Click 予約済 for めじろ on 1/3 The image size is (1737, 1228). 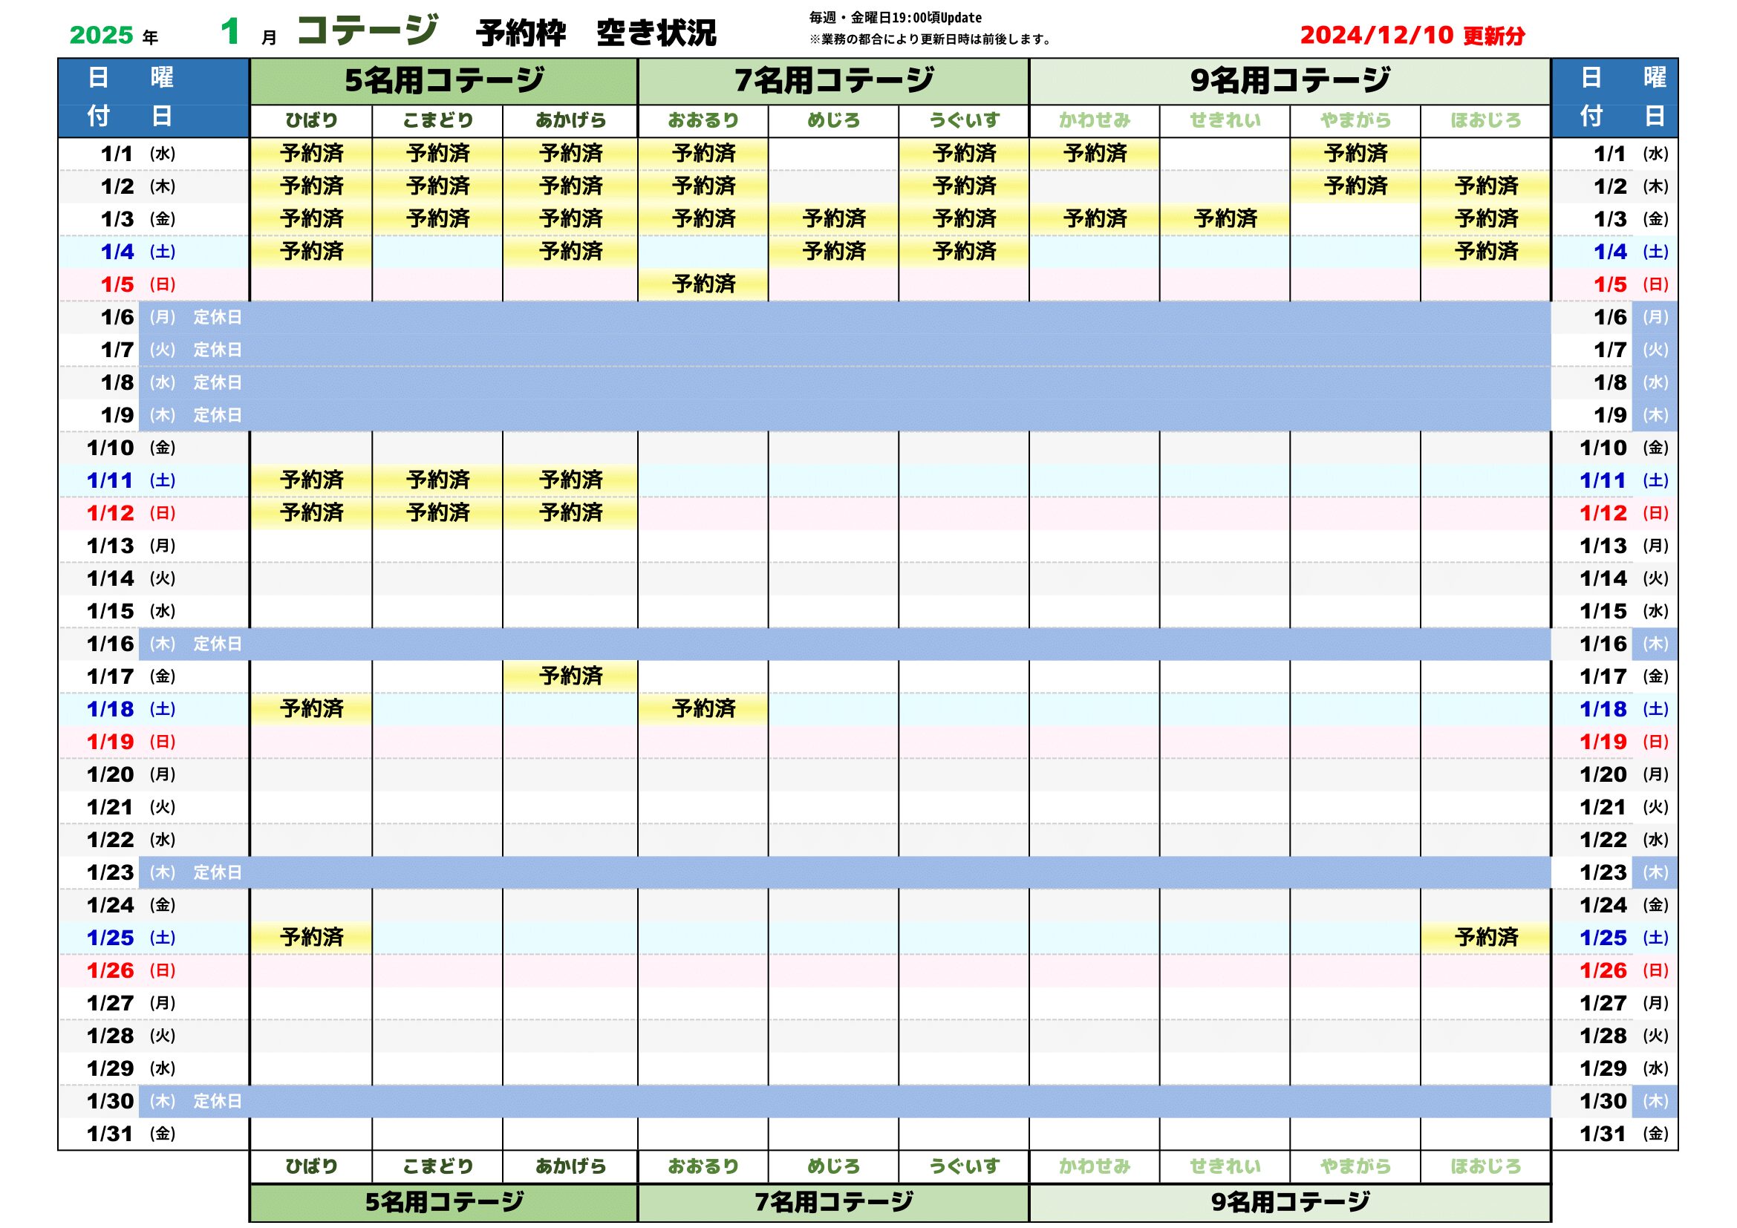tap(834, 219)
